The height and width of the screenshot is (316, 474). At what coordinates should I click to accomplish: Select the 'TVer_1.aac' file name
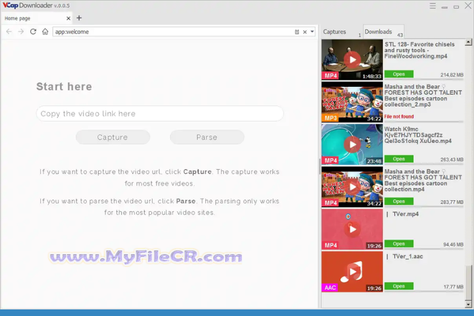tap(408, 257)
